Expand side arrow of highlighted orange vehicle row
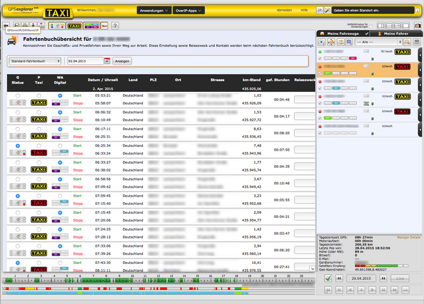424x304 pixels. click(420, 70)
